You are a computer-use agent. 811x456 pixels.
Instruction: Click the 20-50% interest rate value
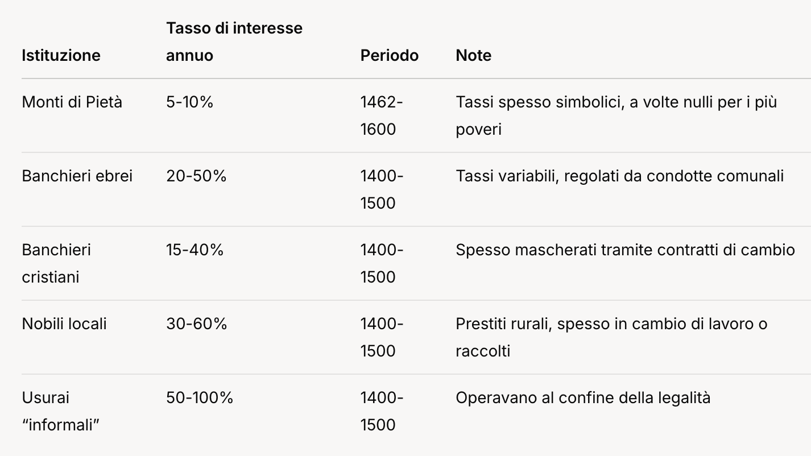pos(196,176)
